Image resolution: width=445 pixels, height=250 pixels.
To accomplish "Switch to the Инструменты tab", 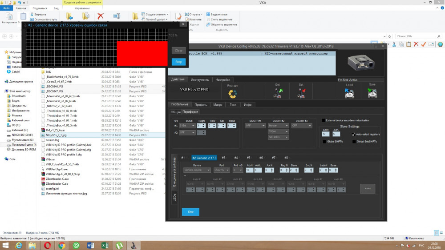I will pos(200,79).
